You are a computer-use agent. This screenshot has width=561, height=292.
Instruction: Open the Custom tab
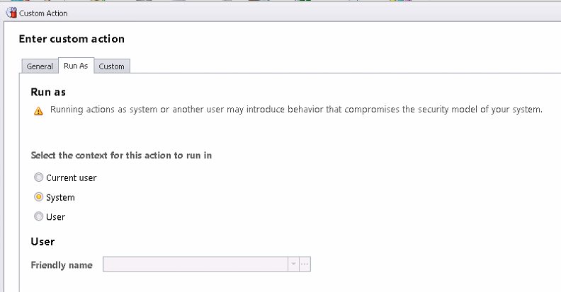112,66
